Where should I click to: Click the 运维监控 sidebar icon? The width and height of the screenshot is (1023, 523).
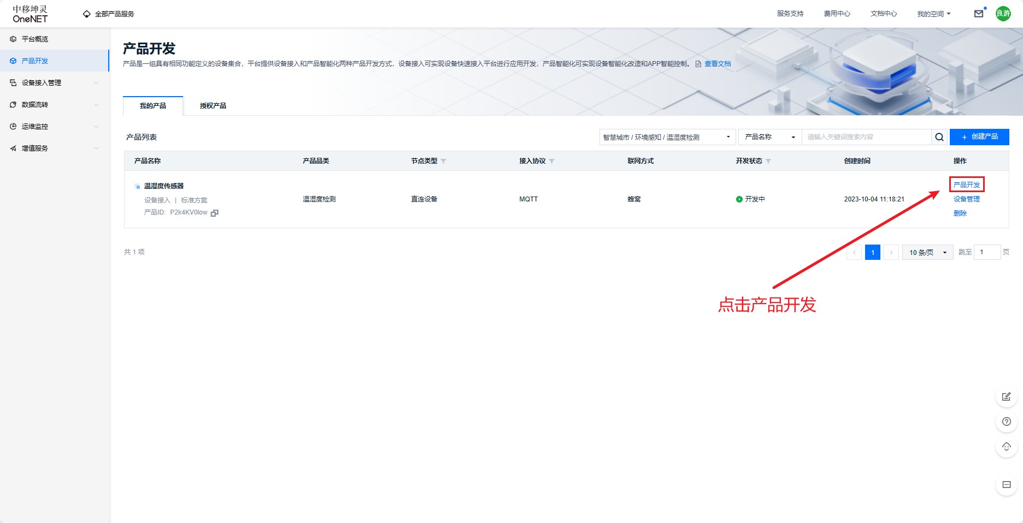tap(13, 127)
